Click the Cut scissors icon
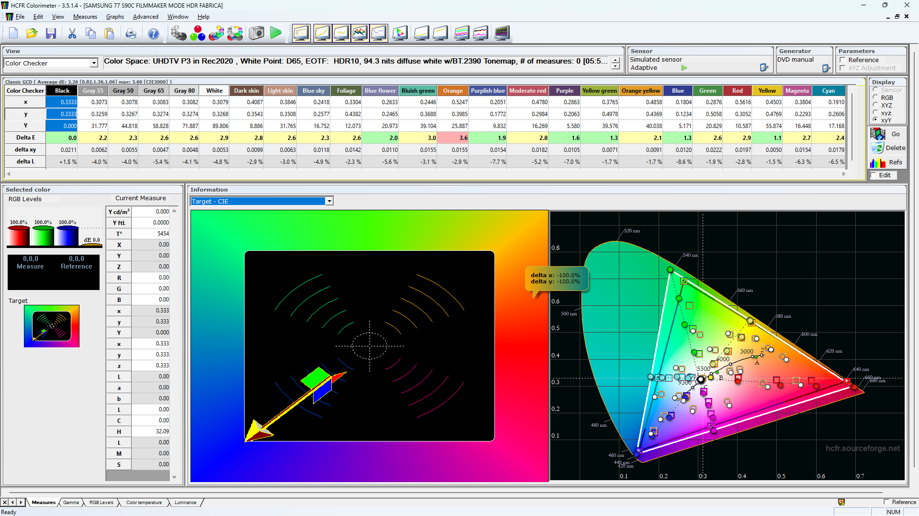 click(x=72, y=33)
